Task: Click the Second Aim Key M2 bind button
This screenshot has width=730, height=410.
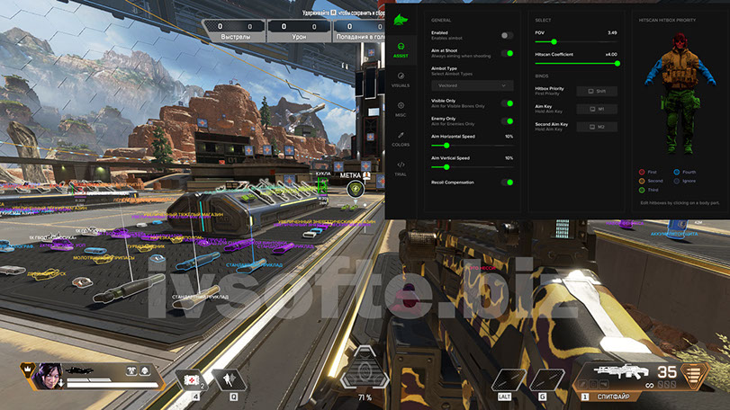Action: [597, 127]
